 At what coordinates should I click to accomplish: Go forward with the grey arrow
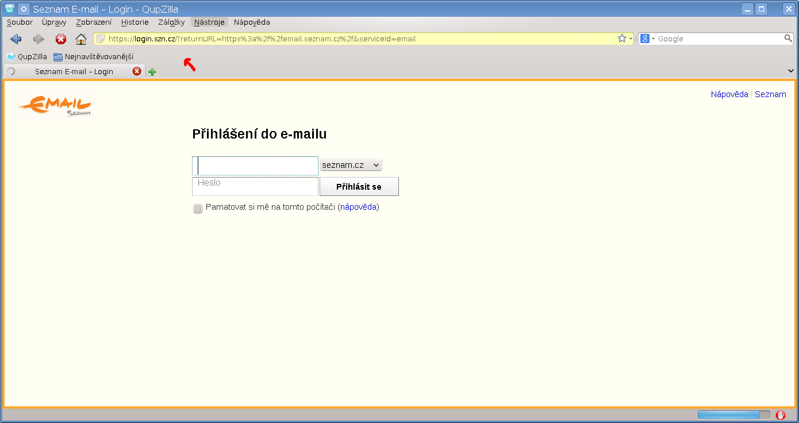click(x=39, y=39)
